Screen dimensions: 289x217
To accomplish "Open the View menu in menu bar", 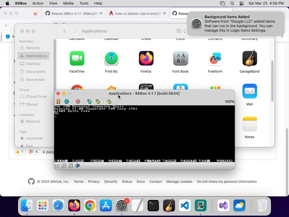I will point(53,3).
